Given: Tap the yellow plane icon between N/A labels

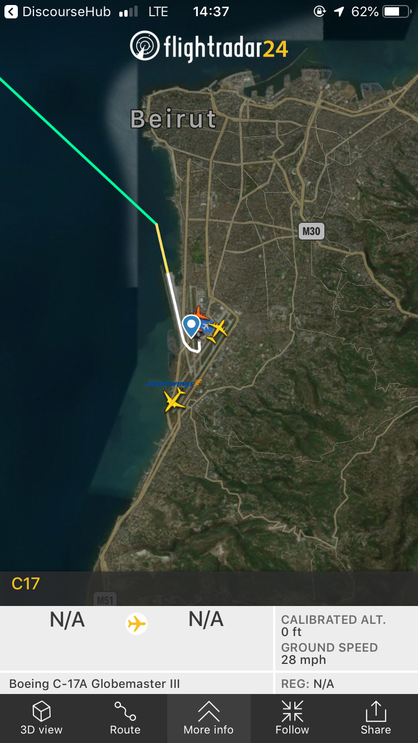Looking at the screenshot, I should (137, 623).
